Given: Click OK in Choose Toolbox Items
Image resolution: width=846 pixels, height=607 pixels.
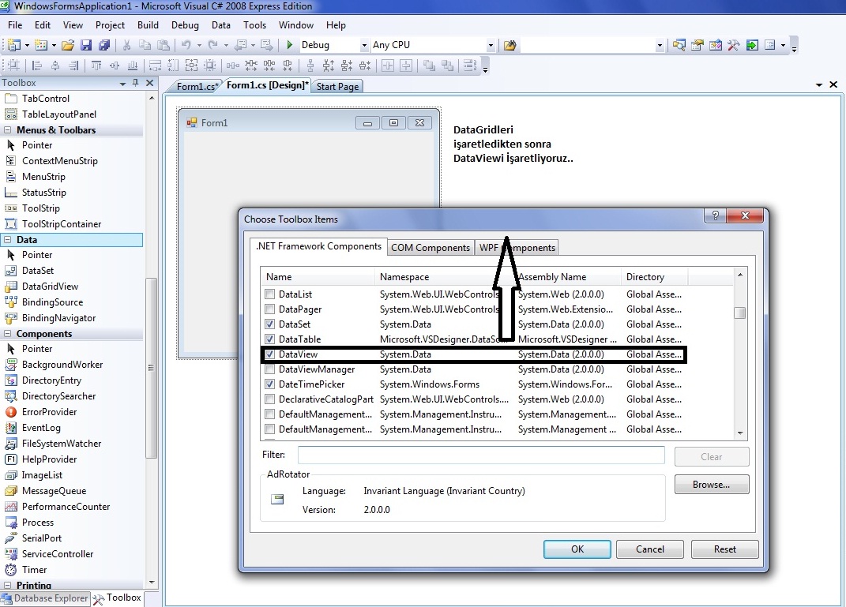Looking at the screenshot, I should tap(577, 549).
